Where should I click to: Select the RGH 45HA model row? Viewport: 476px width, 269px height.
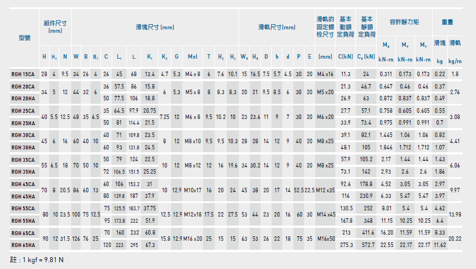23,196
